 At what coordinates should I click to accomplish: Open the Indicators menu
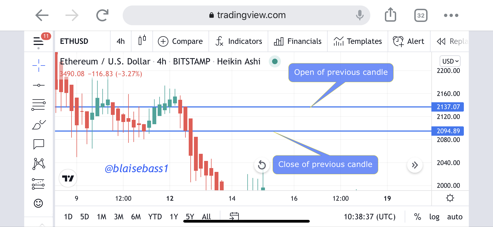pos(239,41)
